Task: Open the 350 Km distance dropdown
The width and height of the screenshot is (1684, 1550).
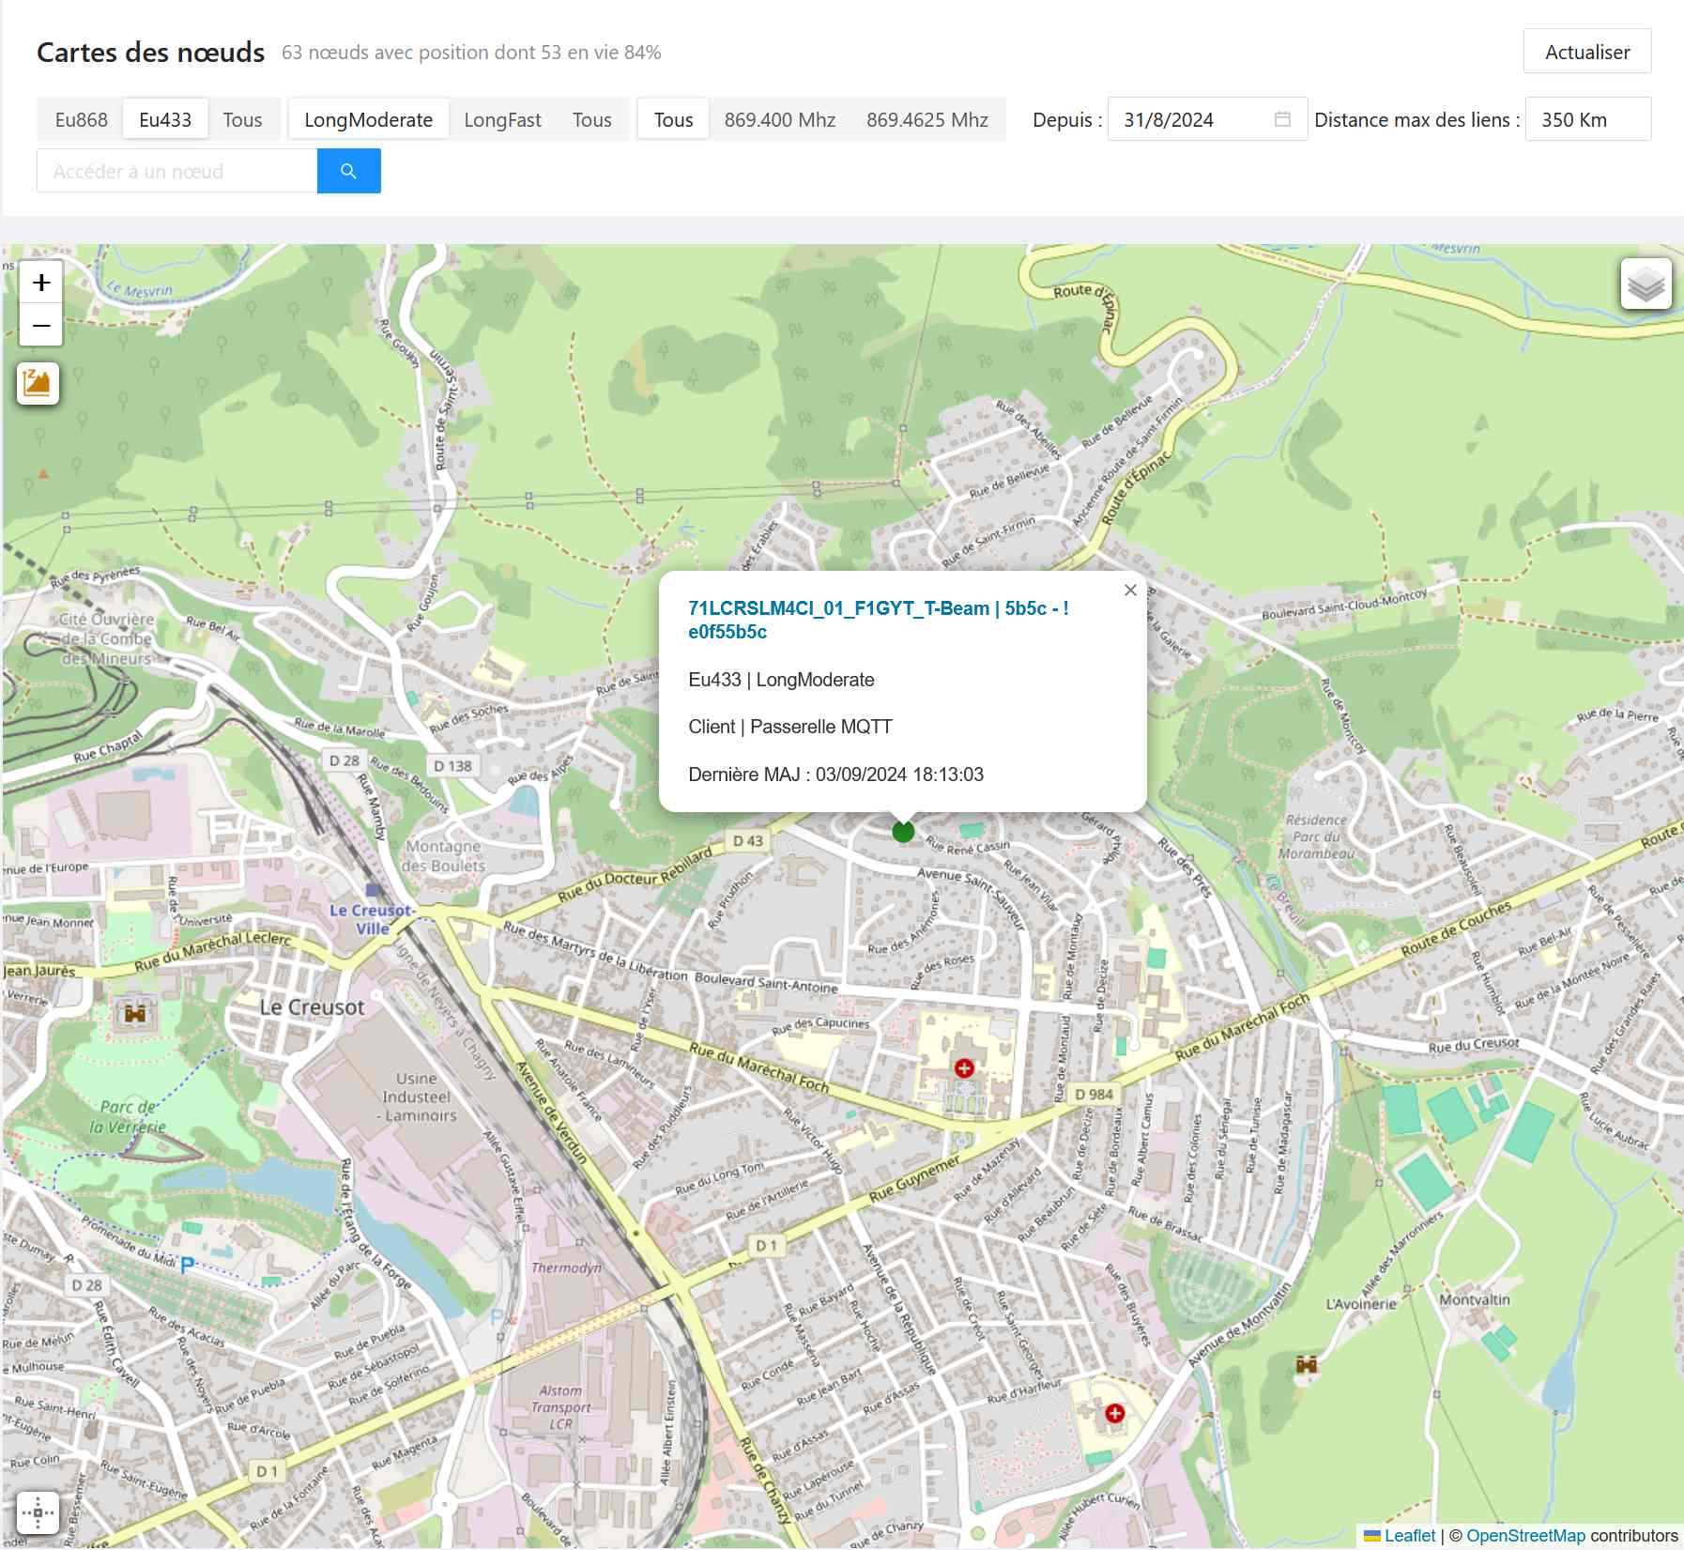Action: 1588,119
